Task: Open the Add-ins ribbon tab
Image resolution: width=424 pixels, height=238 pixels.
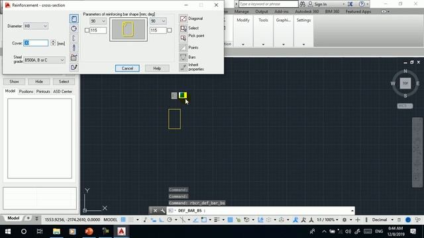Action: [282, 12]
